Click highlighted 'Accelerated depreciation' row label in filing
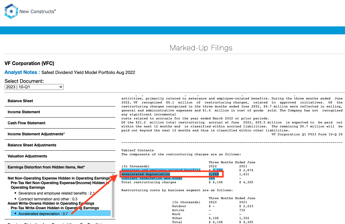 tap(146, 174)
